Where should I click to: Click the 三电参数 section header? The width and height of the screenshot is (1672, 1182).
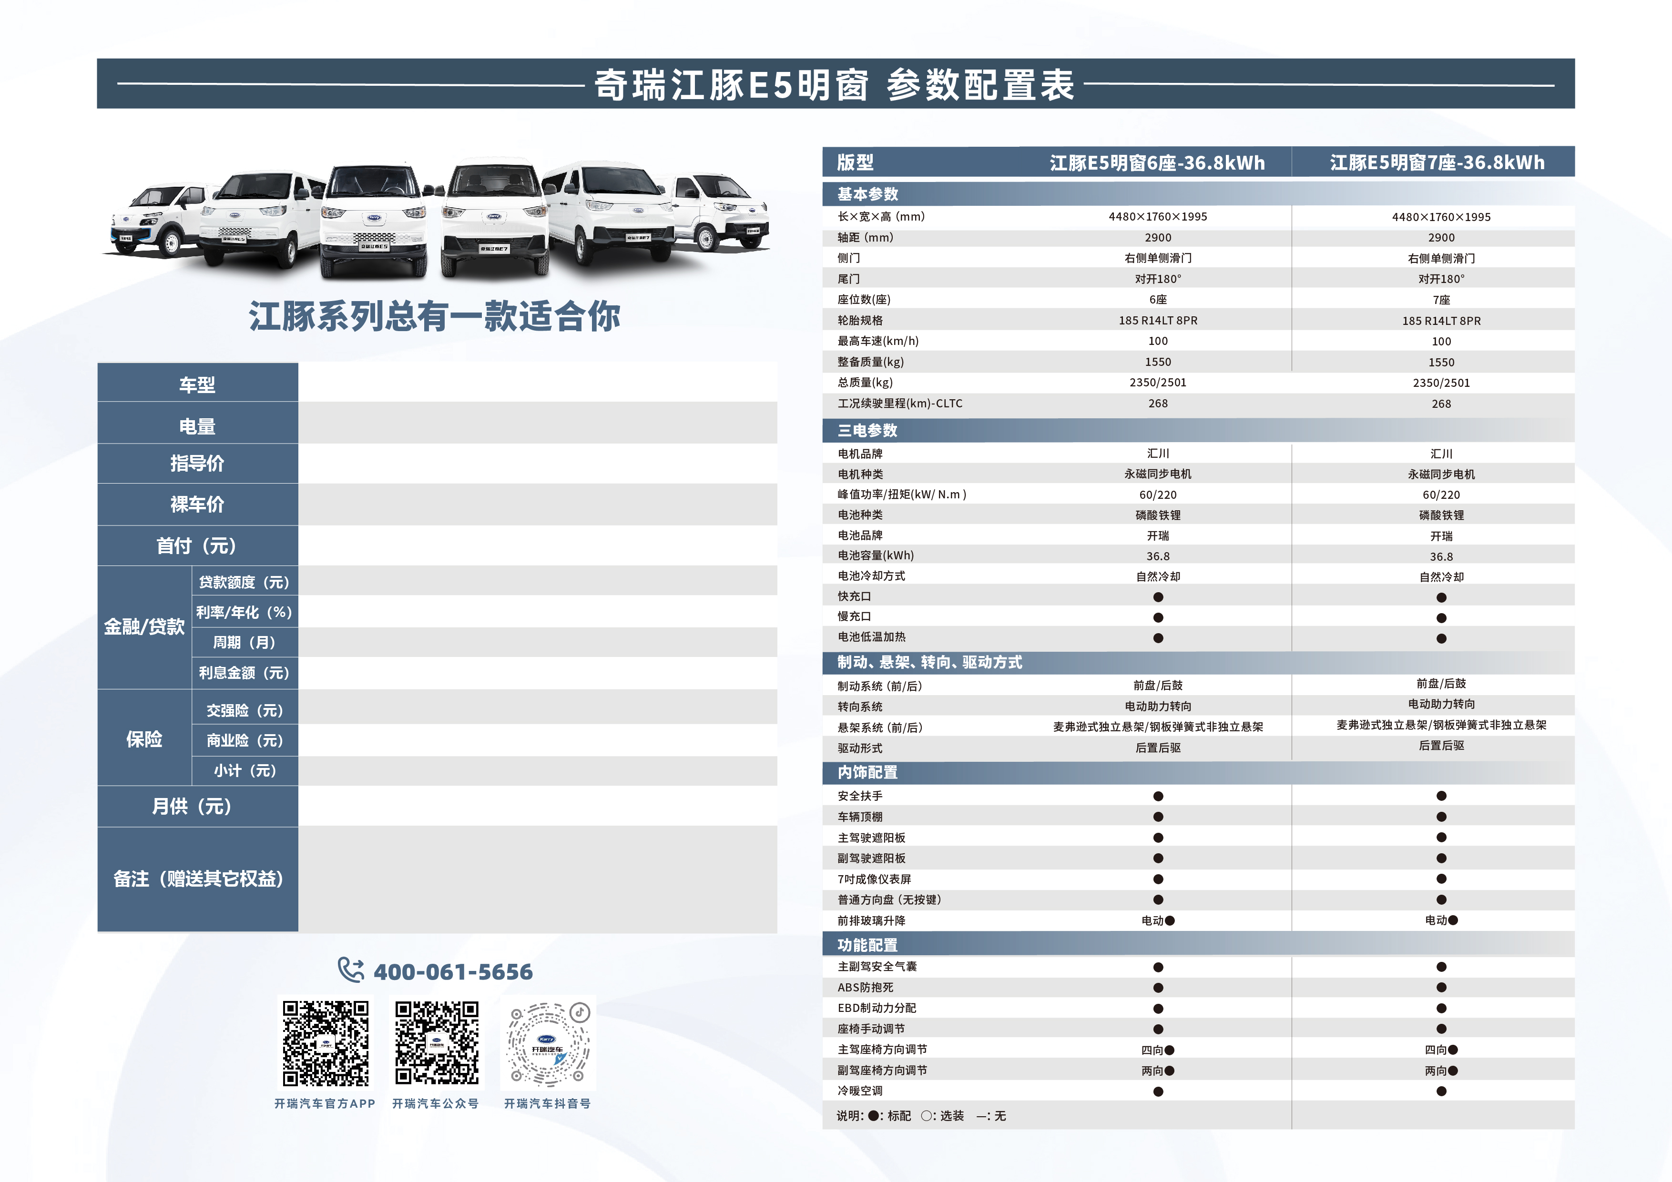click(x=1198, y=430)
